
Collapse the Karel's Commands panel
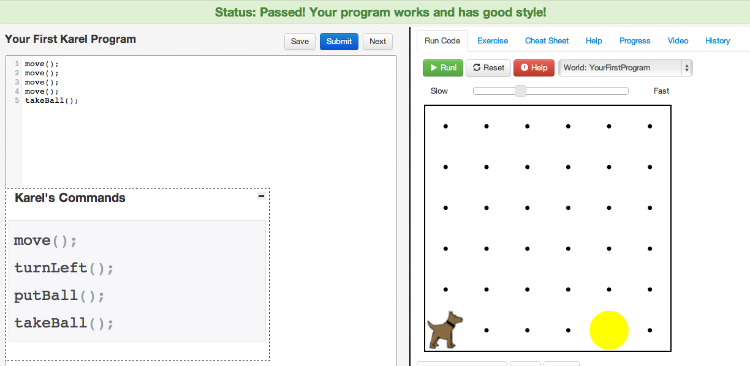pos(261,196)
